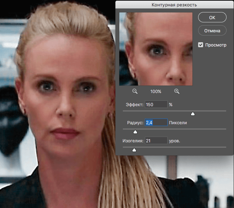Click the 100% zoom level label
Viewport: 234px width, 208px height.
pos(156,92)
